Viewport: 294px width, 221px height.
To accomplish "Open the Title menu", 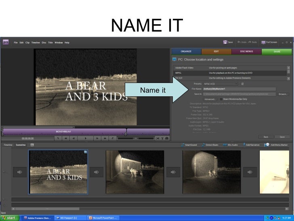I will (x=50, y=42).
